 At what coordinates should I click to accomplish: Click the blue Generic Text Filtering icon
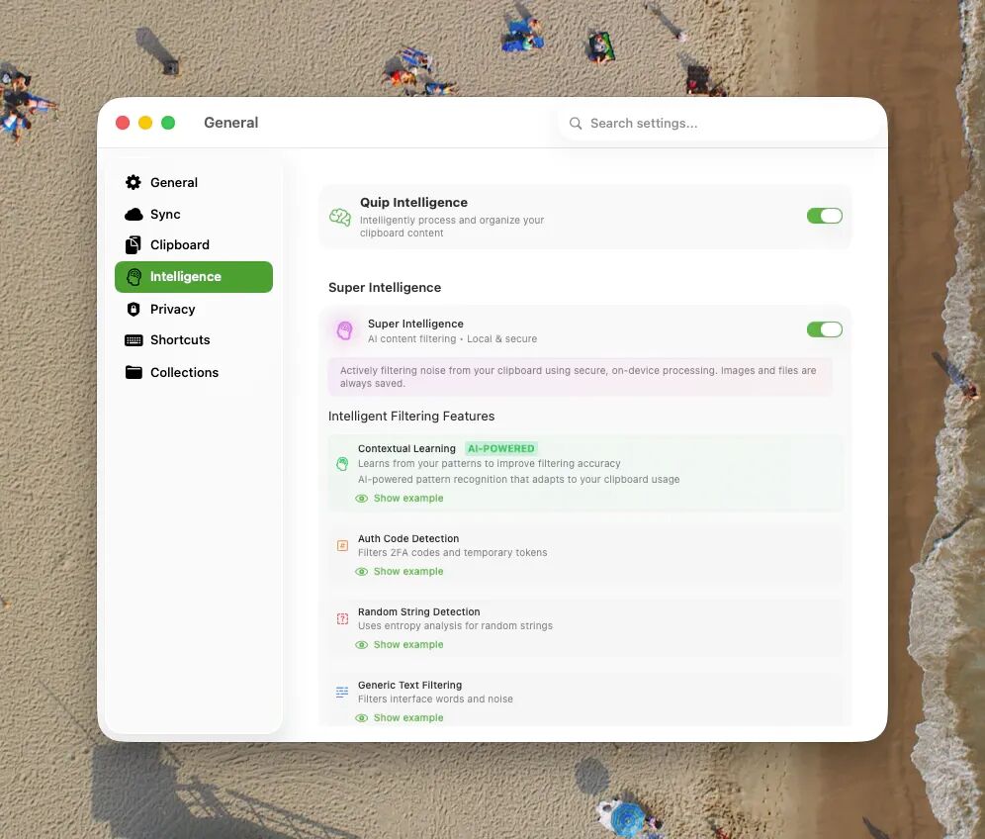click(342, 692)
